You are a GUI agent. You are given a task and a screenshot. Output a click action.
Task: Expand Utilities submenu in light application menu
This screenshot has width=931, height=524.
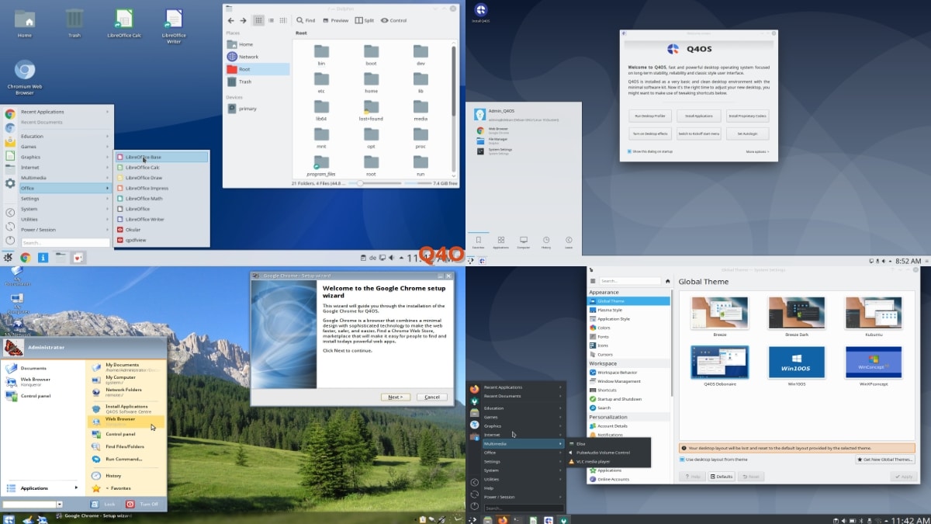coord(65,219)
